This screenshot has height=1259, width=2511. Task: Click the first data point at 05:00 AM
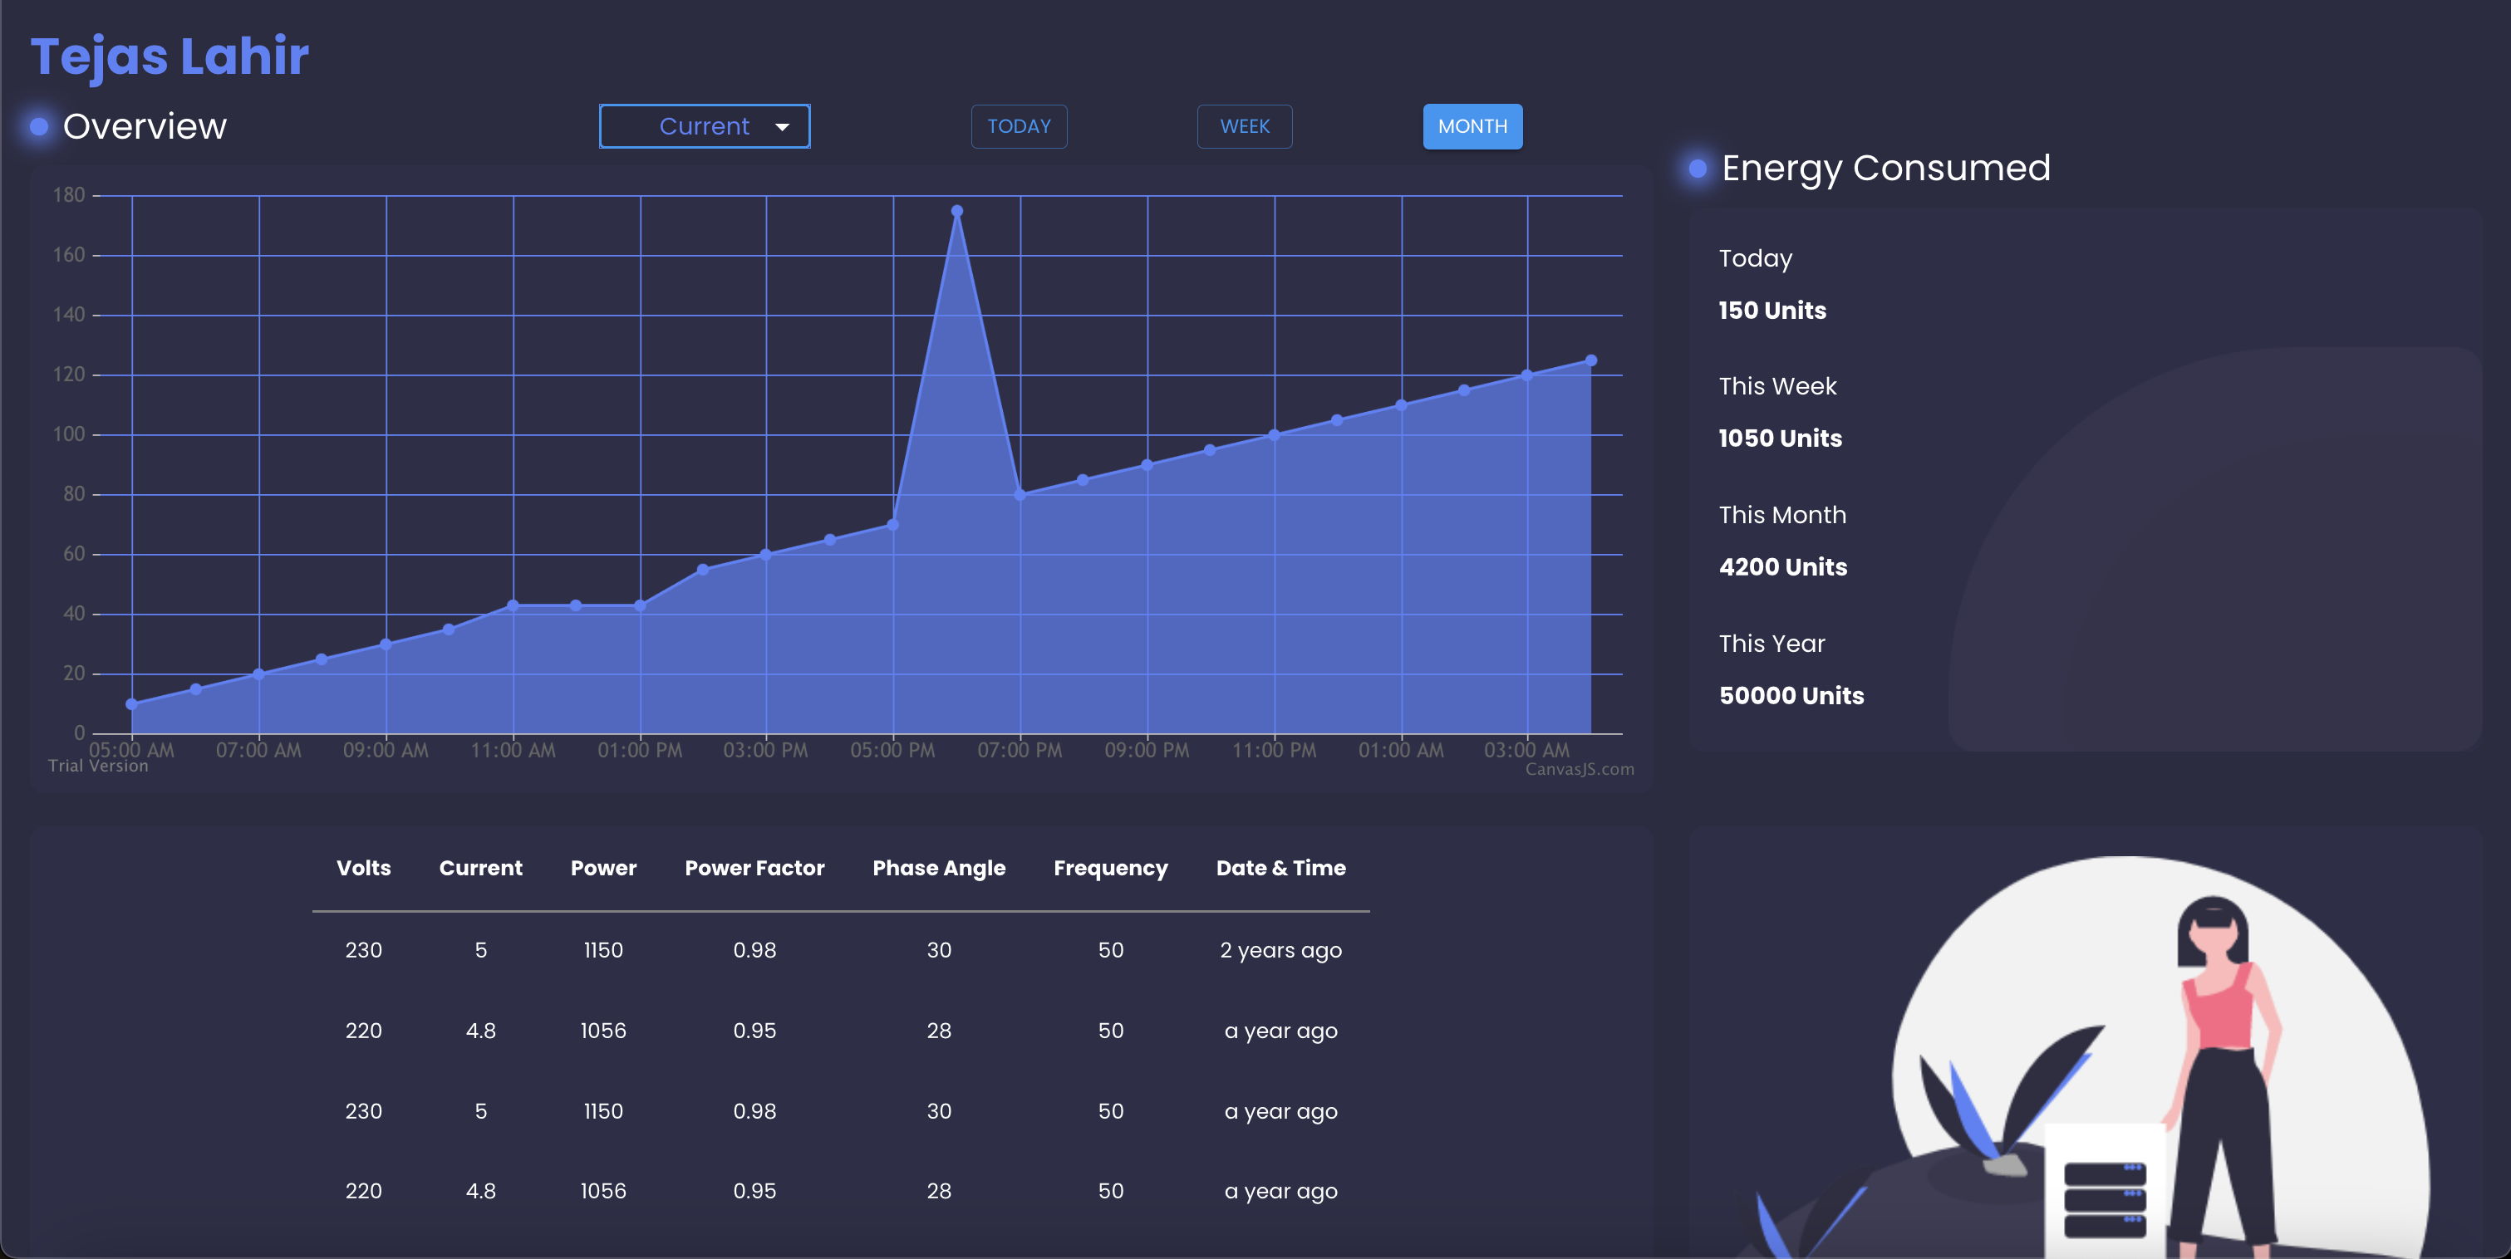click(131, 703)
